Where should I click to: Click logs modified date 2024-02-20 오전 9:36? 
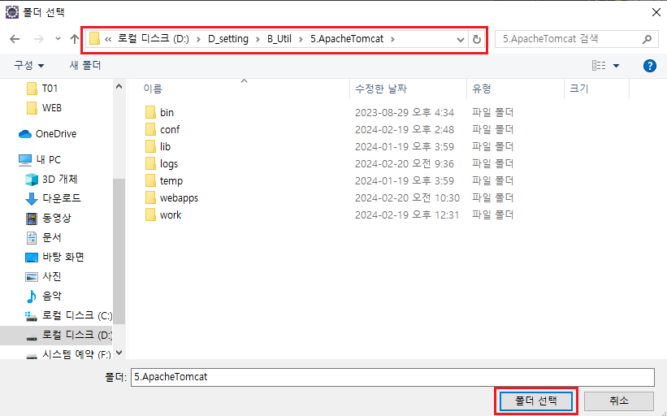404,164
